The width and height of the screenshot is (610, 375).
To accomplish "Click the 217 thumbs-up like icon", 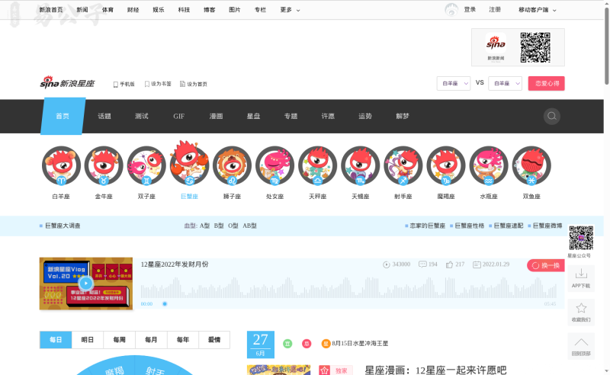I will click(x=449, y=264).
